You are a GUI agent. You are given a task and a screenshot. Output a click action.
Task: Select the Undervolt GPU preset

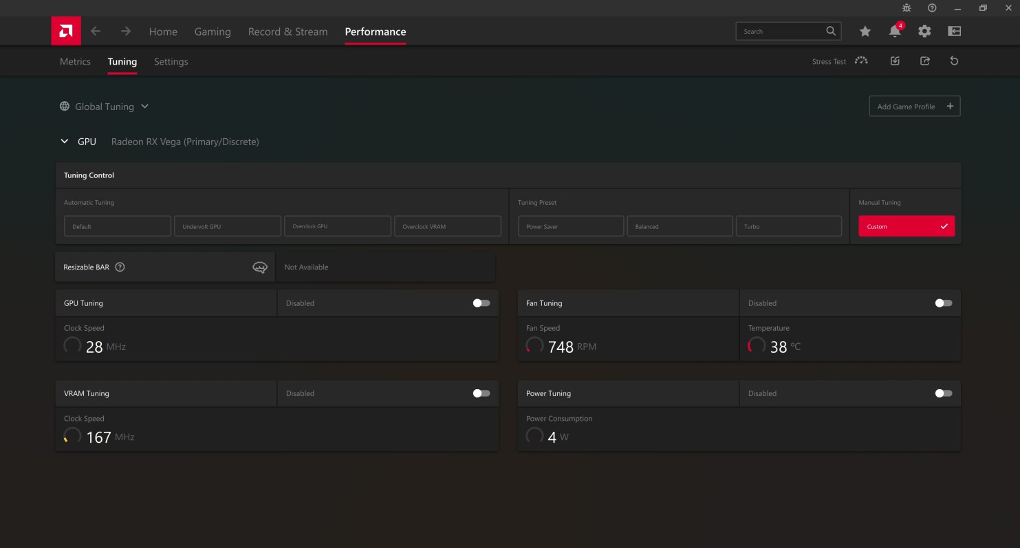228,226
